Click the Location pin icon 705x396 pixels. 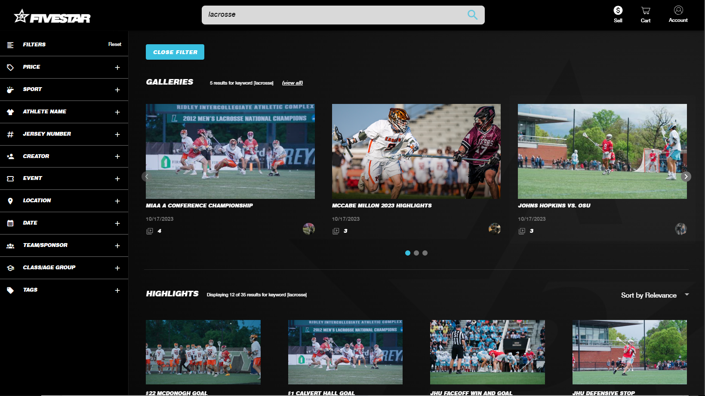pos(10,201)
